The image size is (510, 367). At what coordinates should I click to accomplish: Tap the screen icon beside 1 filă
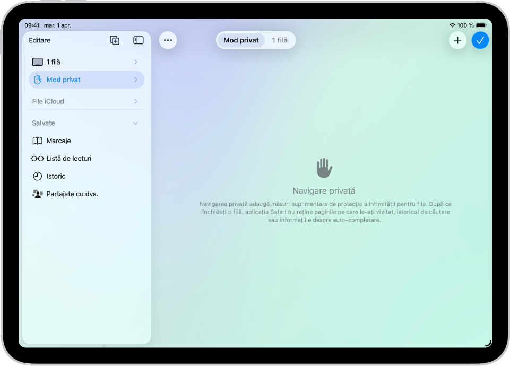[37, 62]
